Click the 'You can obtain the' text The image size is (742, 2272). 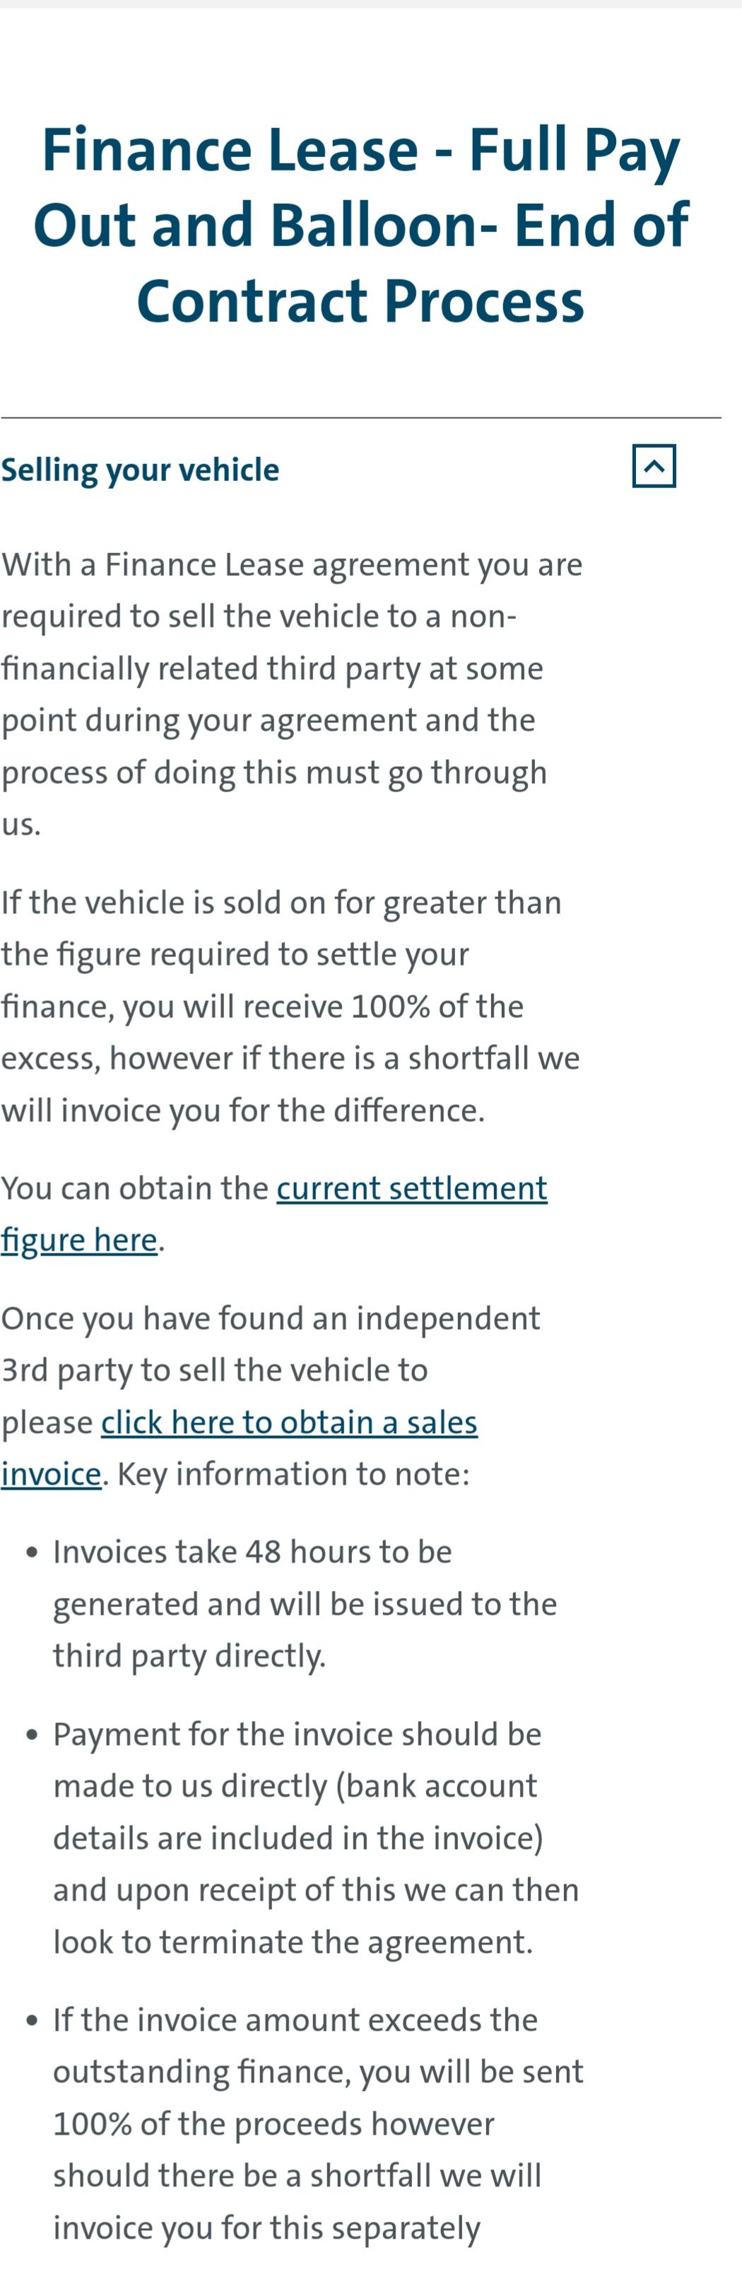[x=134, y=1188]
